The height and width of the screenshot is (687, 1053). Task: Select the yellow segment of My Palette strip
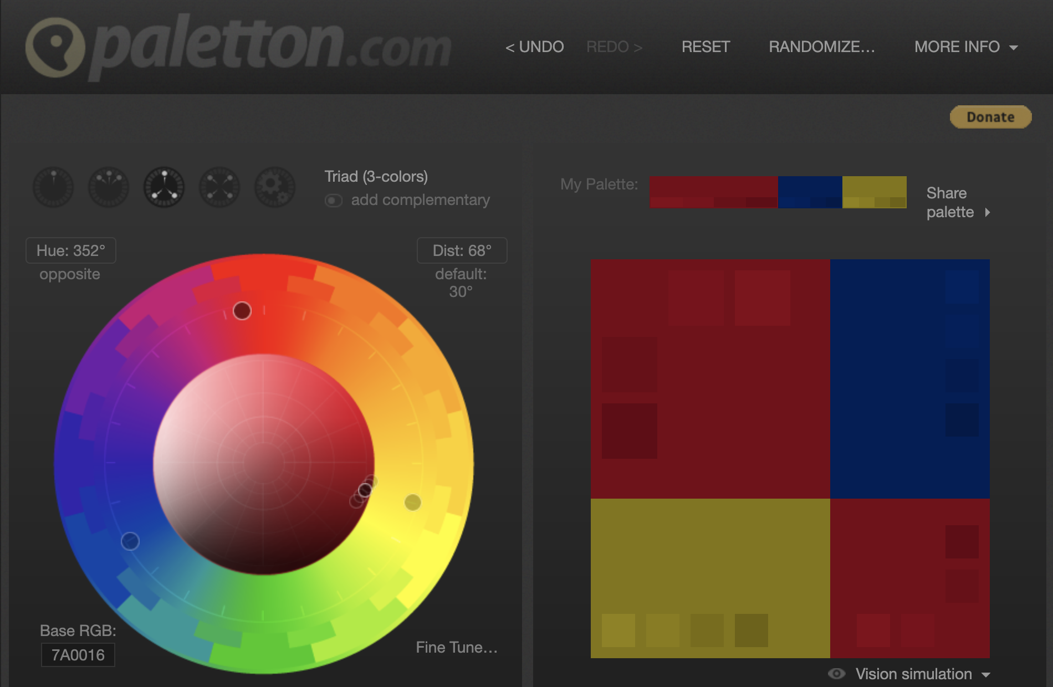pos(875,192)
